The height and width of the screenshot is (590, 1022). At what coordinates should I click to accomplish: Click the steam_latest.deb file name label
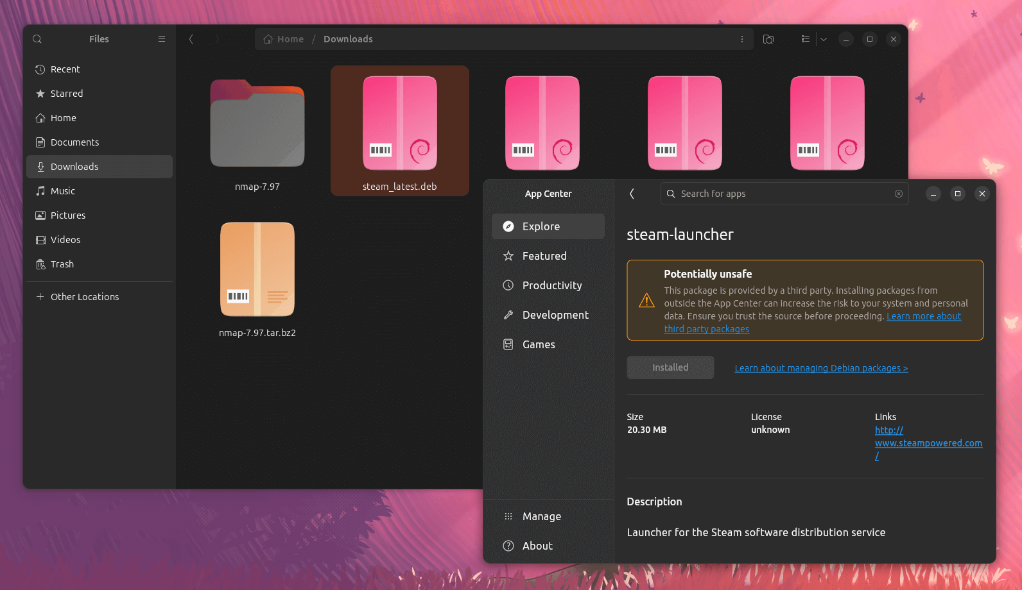pos(400,187)
